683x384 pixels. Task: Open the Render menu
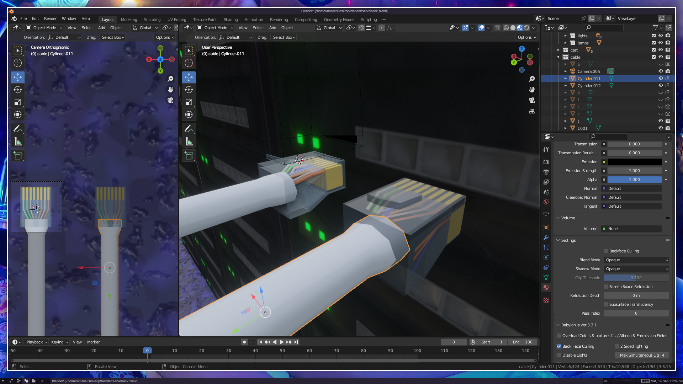(50, 18)
